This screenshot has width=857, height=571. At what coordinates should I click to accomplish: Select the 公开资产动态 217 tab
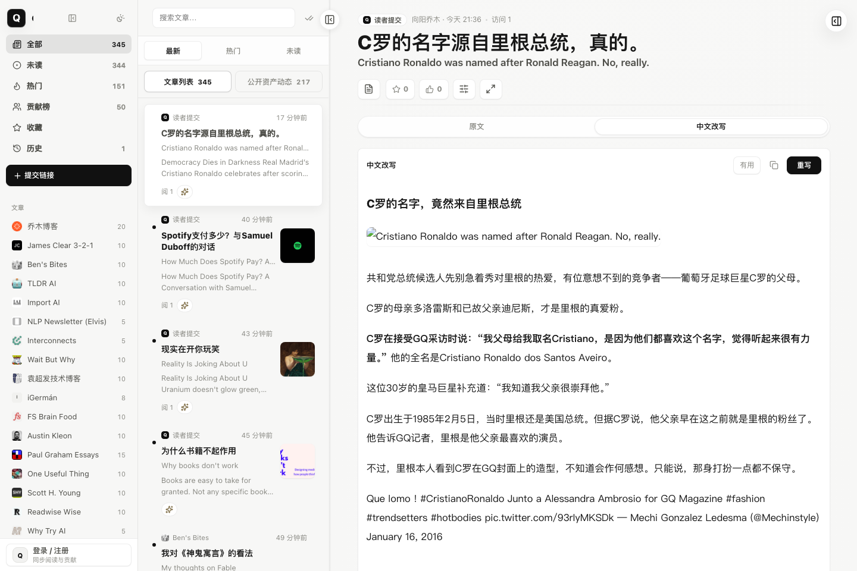point(279,82)
